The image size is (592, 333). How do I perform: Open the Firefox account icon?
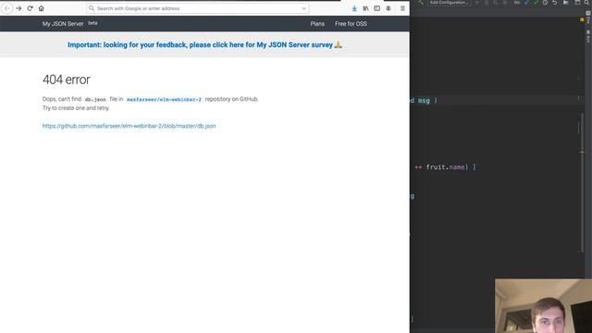(388, 8)
